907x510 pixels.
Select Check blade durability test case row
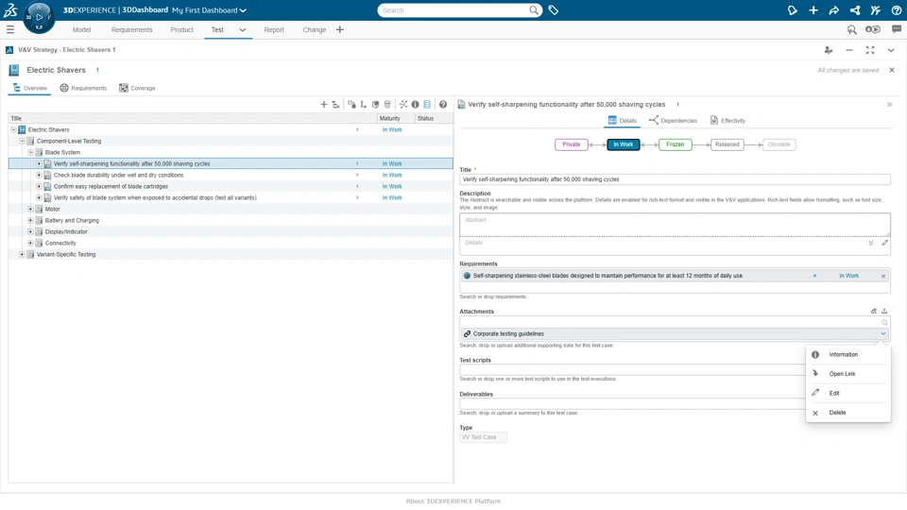(231, 176)
